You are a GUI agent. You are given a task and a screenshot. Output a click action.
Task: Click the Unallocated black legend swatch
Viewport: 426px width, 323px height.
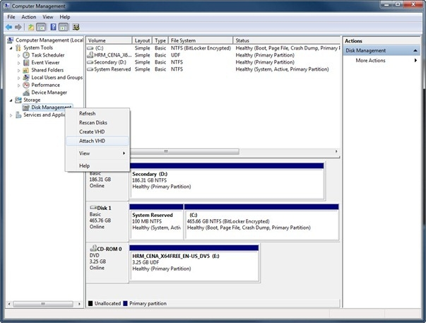click(90, 303)
